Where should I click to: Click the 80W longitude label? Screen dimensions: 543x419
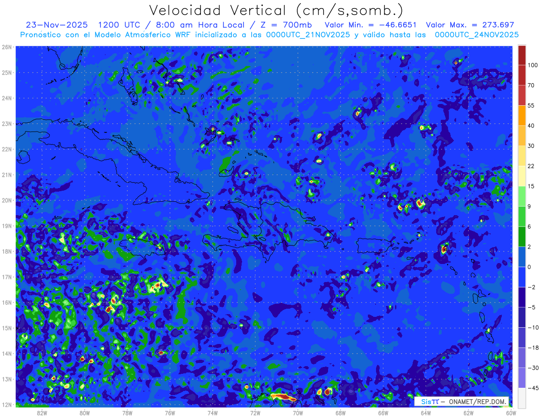pos(85,413)
